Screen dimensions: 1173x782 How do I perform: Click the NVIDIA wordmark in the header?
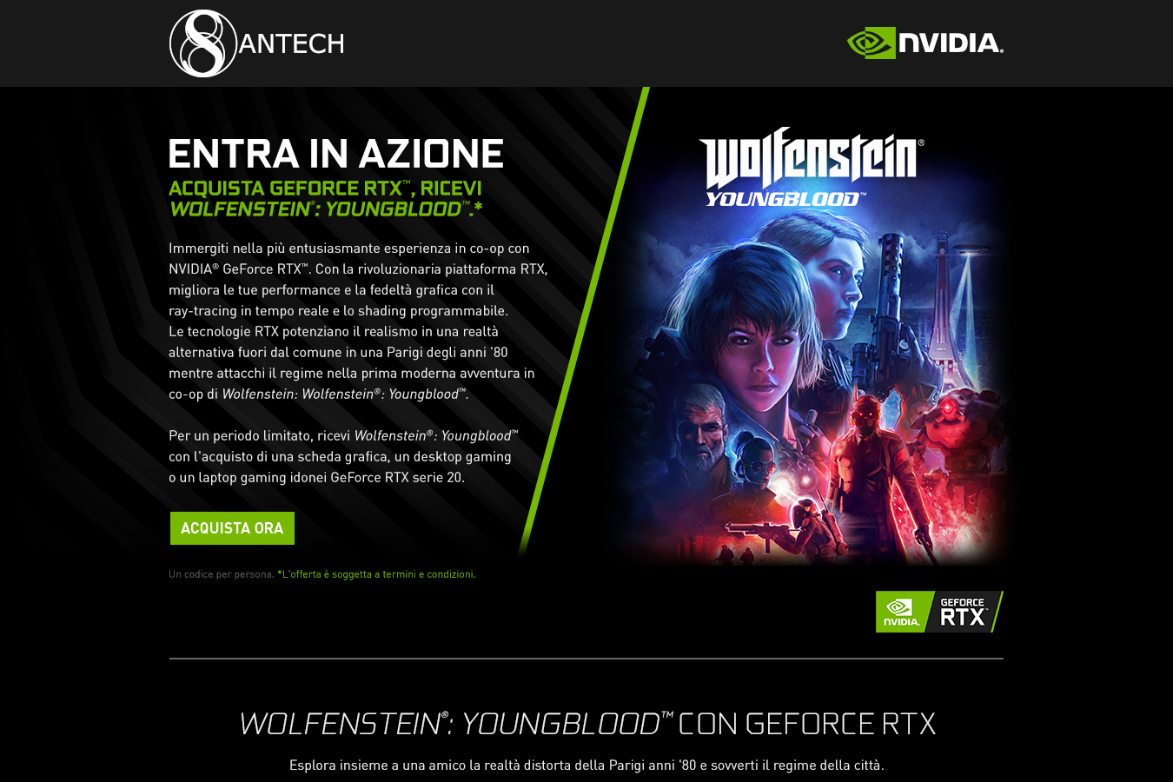pos(951,43)
